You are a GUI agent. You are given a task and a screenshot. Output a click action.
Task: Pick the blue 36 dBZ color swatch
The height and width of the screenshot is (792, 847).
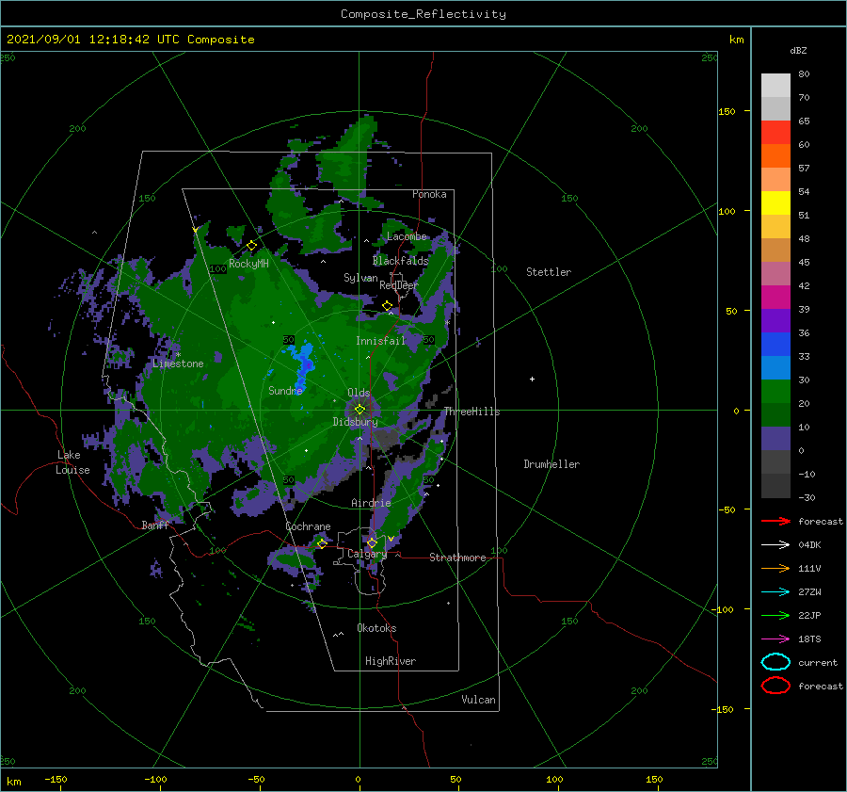(775, 344)
